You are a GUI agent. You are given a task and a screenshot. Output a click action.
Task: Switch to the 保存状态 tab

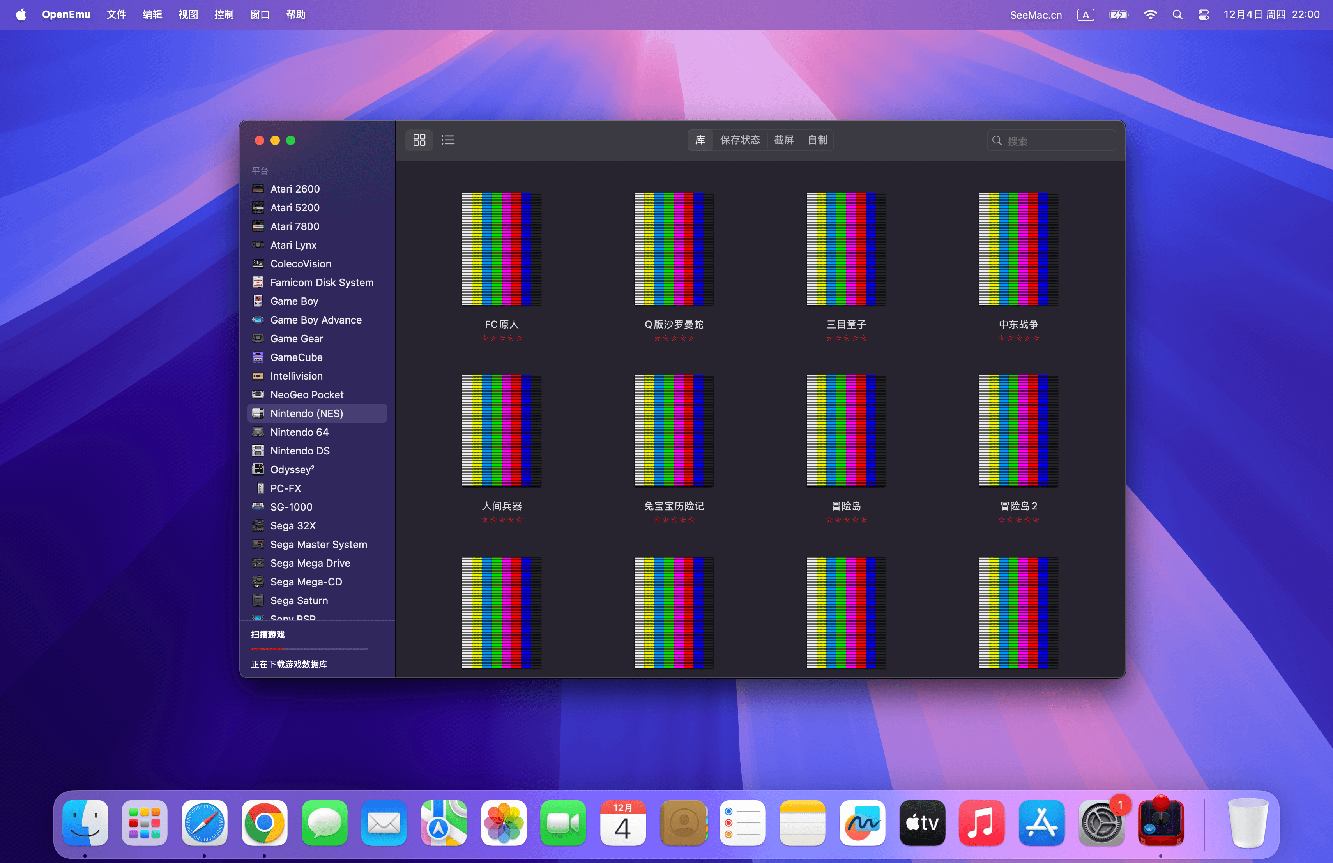[x=740, y=140]
